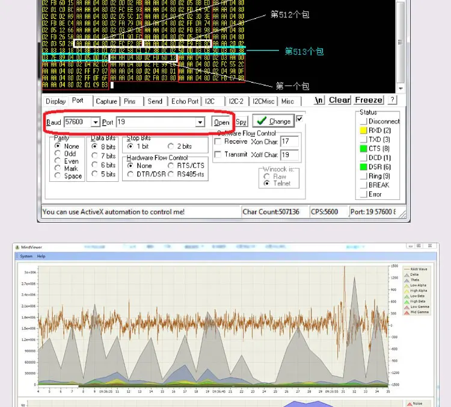Switch to the Display tab
Screen dimensions: 451x407
tap(55, 101)
